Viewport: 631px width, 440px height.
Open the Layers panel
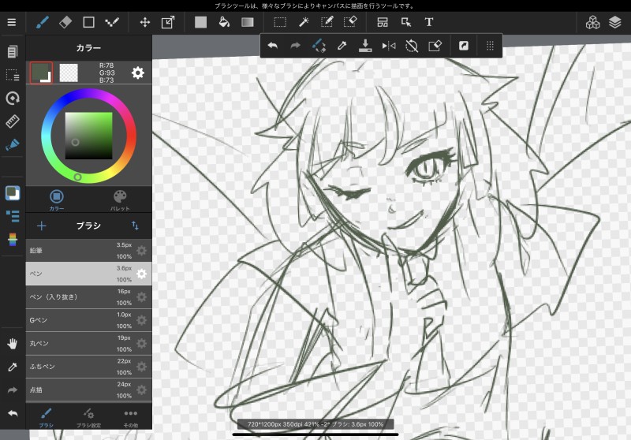point(615,22)
